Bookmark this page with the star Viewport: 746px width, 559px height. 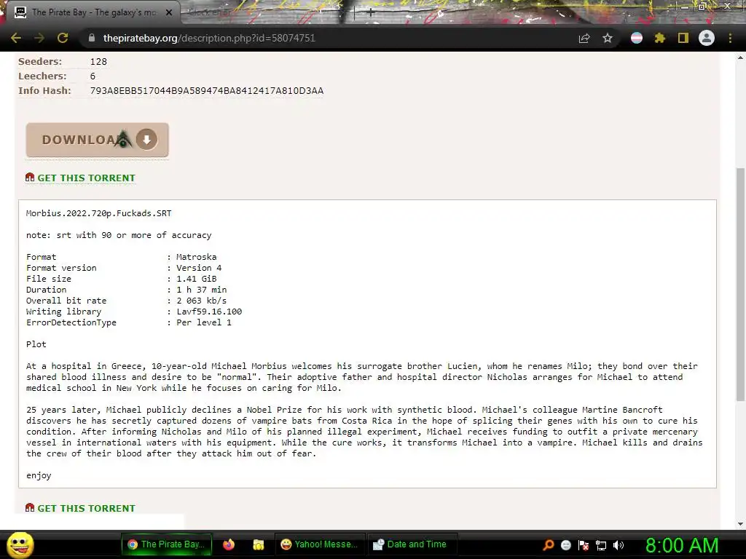(608, 38)
